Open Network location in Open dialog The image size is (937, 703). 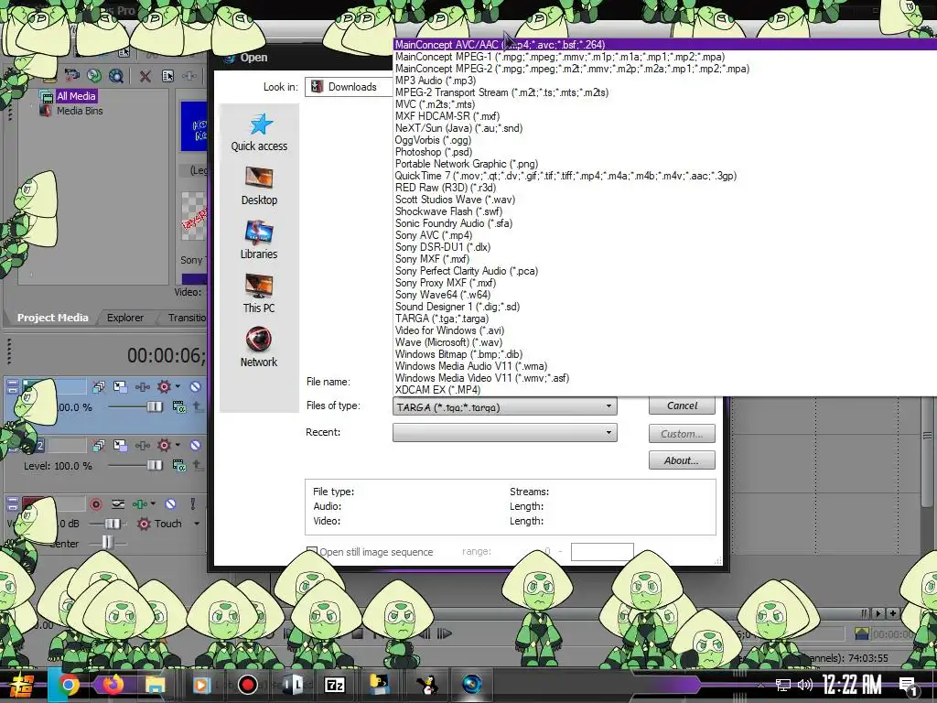coord(259,348)
